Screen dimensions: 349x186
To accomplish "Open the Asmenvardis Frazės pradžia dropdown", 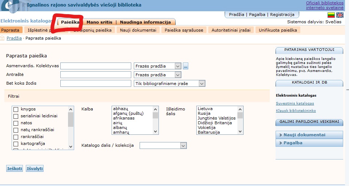I will click(x=157, y=66).
